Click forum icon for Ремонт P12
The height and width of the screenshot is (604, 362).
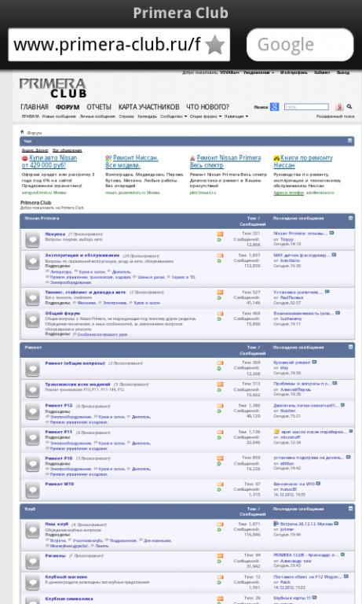click(x=33, y=412)
